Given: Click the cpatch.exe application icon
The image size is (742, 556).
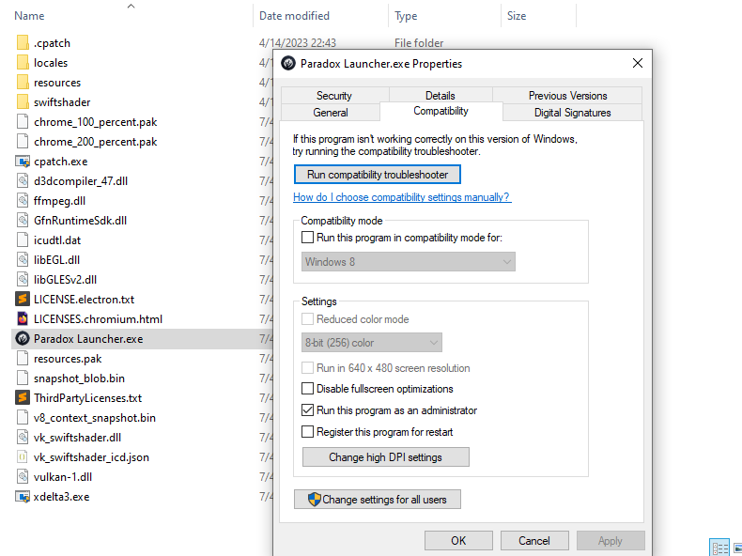Looking at the screenshot, I should point(23,162).
